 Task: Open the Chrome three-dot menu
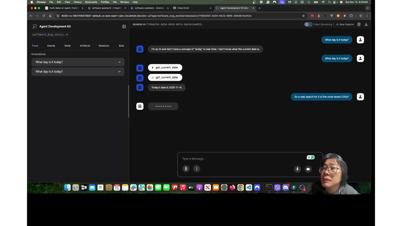point(367,16)
